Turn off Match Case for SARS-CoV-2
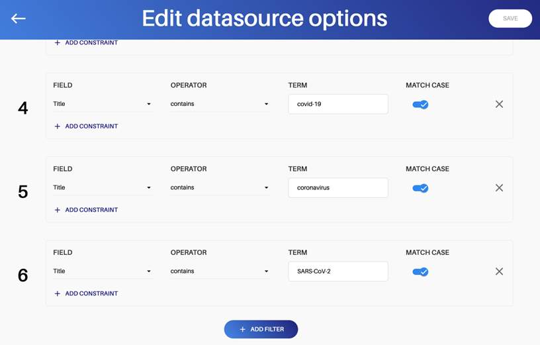540x345 pixels. pos(420,271)
